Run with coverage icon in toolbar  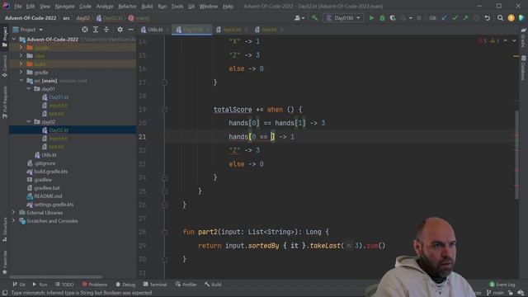(393, 18)
